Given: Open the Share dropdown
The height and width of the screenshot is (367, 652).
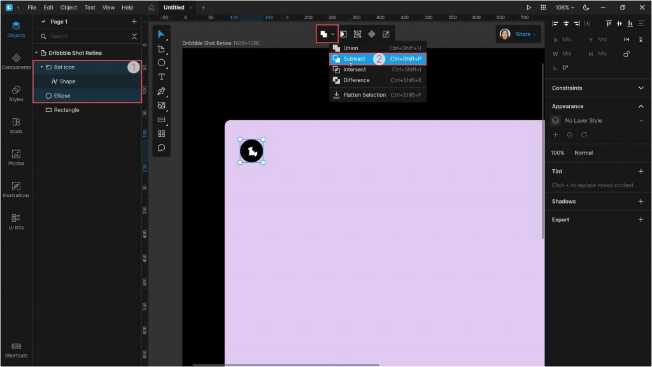Looking at the screenshot, I should pos(525,34).
